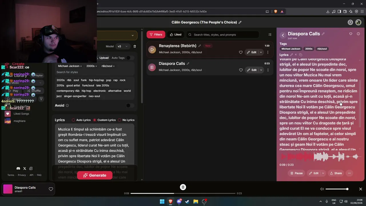
Task: Copy the lyrics in the detail panel
Action: click(301, 55)
